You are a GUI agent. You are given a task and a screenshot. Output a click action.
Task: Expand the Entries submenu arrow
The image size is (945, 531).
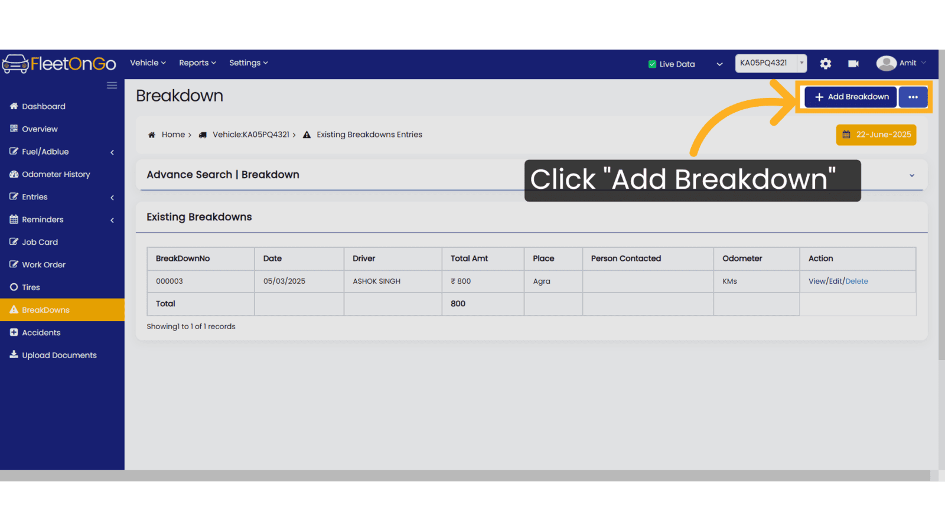coord(112,197)
